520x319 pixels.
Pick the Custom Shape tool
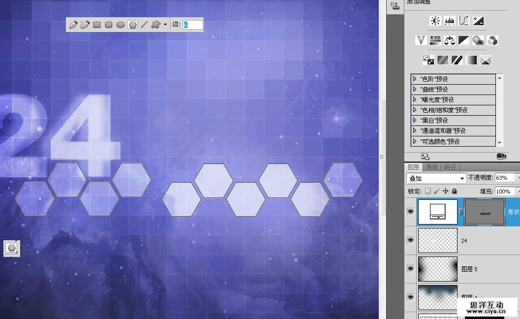point(155,25)
